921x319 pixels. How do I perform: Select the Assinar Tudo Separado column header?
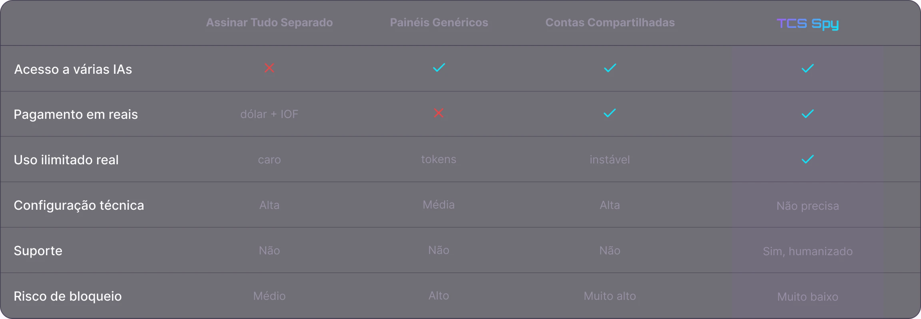[x=269, y=22]
